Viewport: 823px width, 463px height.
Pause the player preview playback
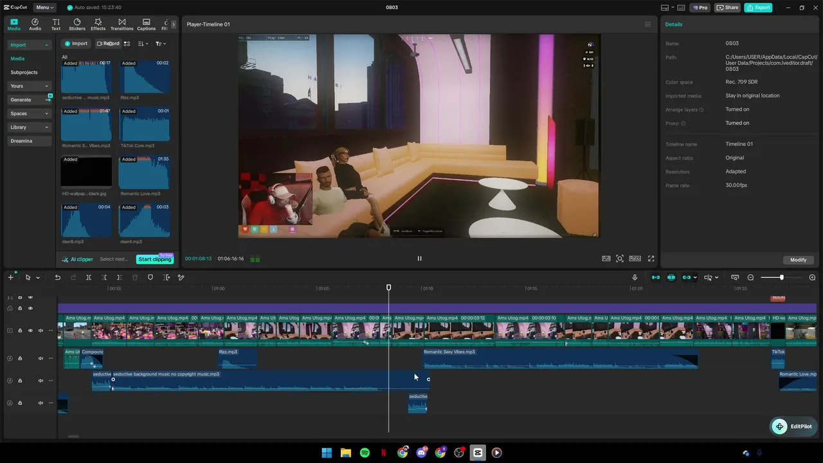pos(420,259)
